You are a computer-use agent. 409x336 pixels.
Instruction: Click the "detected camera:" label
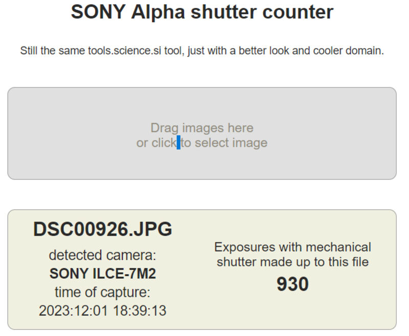(102, 255)
